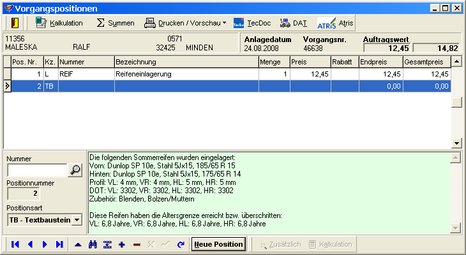This screenshot has width=466, height=255.
Task: Click the binoculars find icon
Action: click(x=93, y=244)
